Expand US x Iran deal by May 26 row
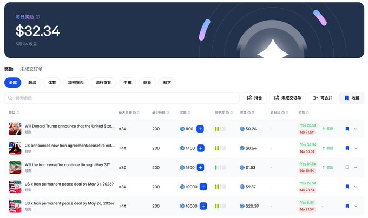 [x=356, y=206]
